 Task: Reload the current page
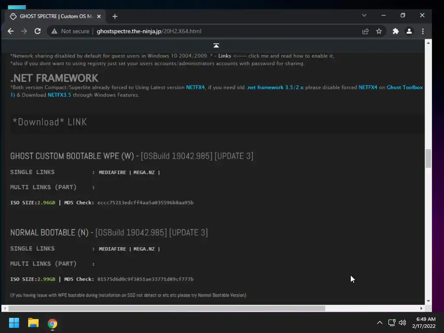(38, 31)
